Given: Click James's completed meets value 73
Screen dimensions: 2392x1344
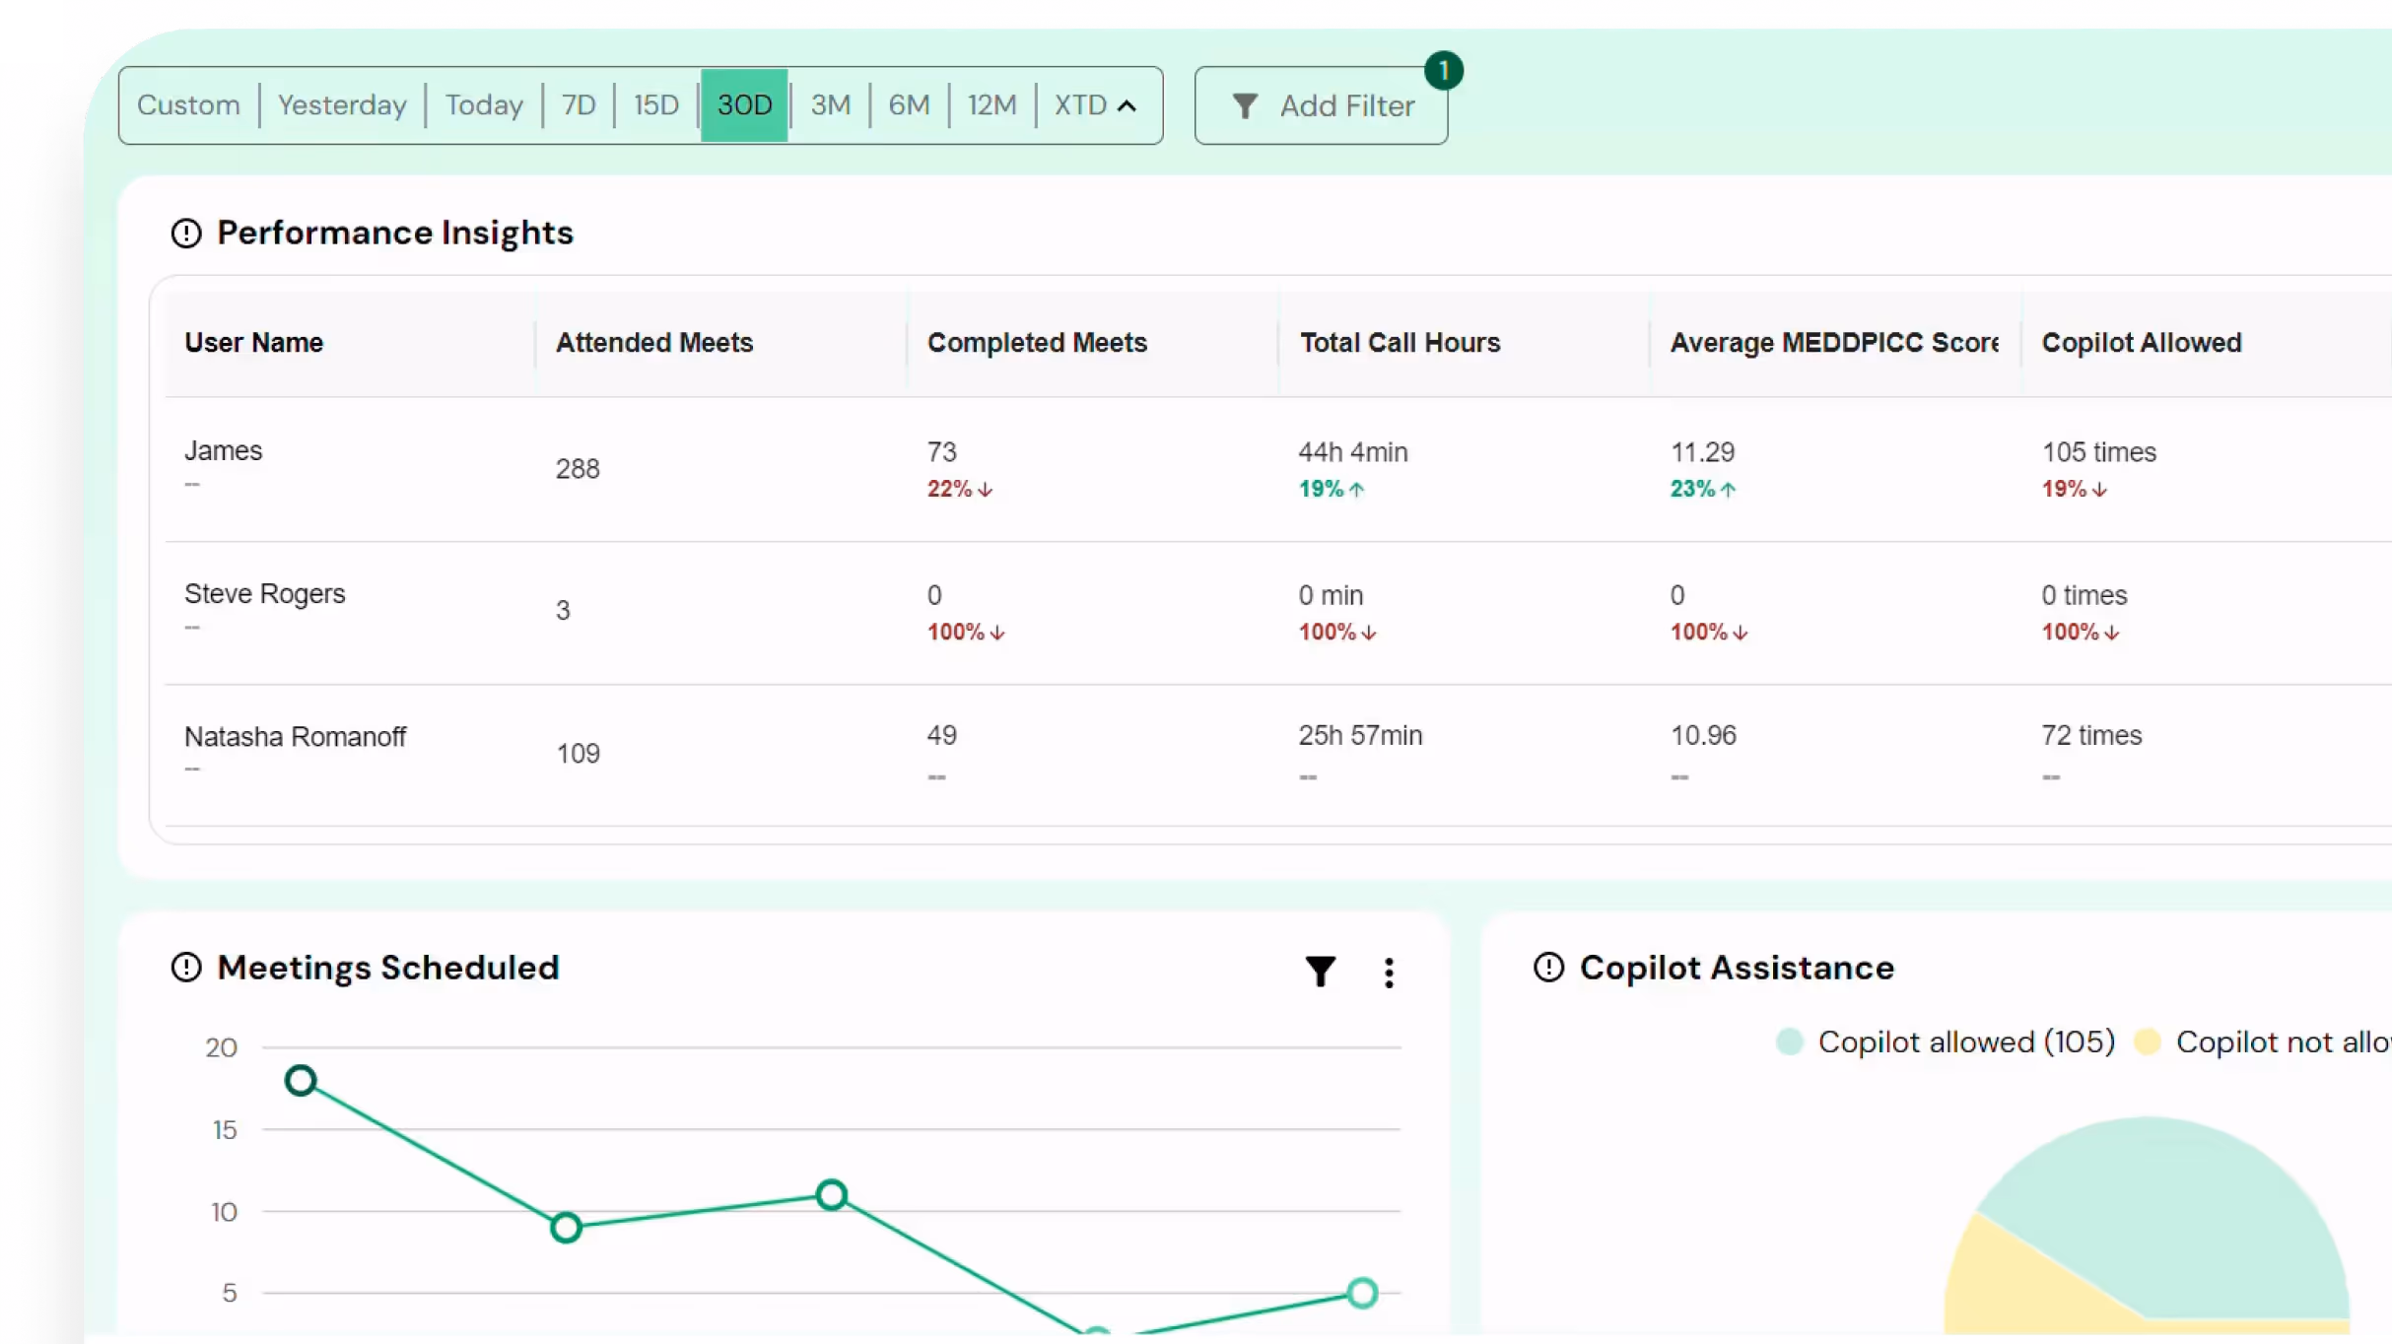Looking at the screenshot, I should 941,452.
